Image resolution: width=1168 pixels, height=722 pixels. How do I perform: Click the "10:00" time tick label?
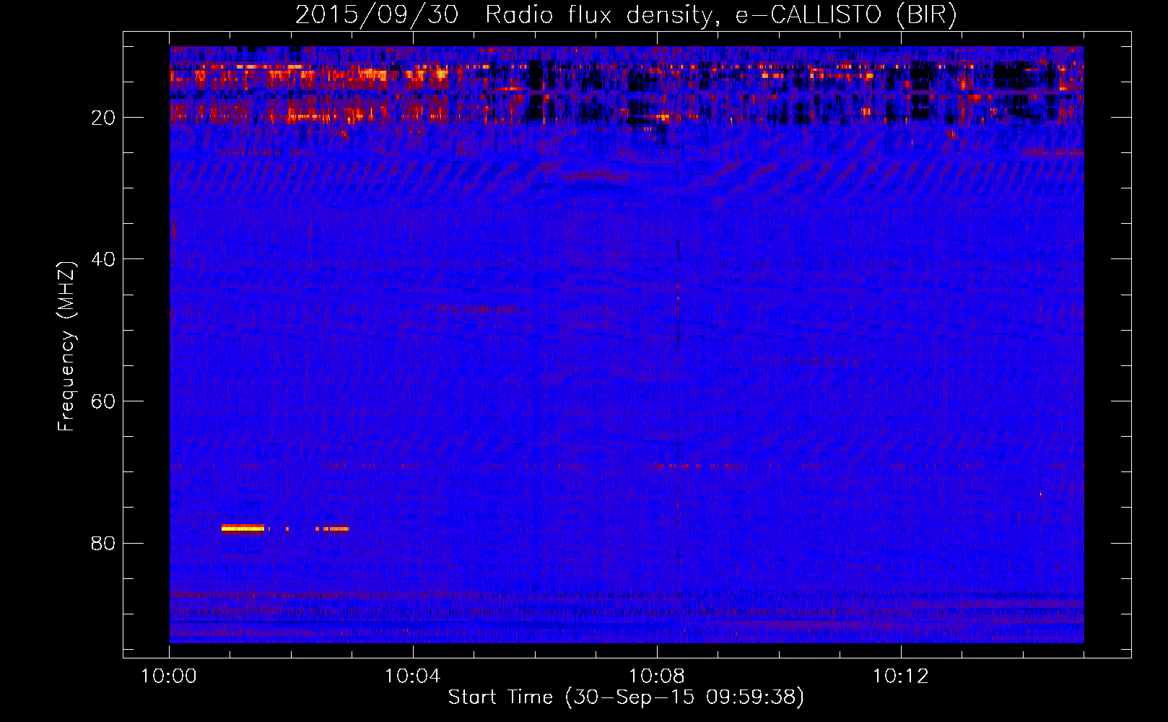[169, 677]
